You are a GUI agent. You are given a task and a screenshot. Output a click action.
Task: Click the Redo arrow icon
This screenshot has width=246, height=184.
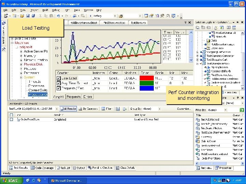(x=67, y=16)
